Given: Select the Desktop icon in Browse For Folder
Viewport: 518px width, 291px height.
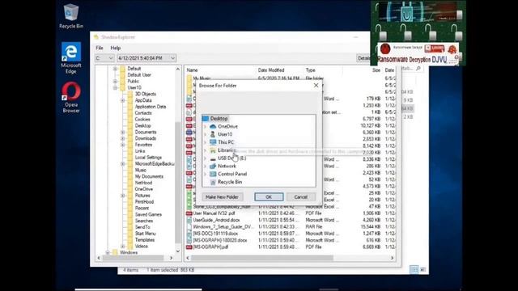Looking at the screenshot, I should [206, 119].
